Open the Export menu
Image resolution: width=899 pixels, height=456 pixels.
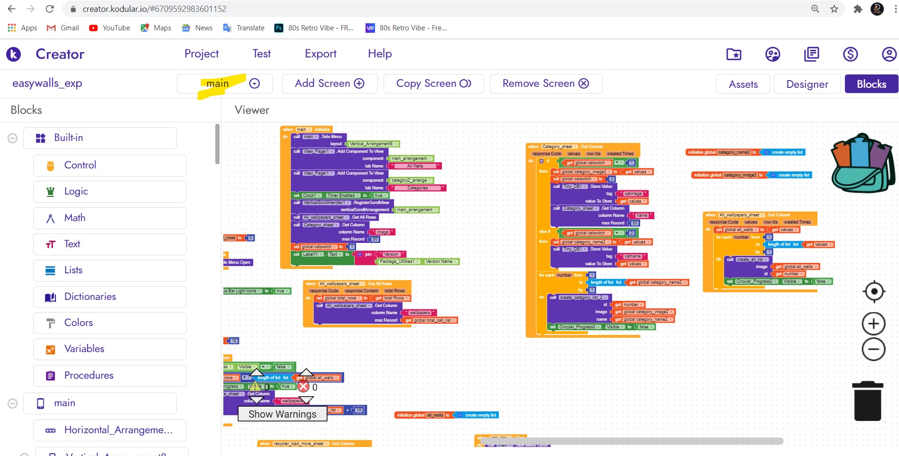(x=321, y=54)
